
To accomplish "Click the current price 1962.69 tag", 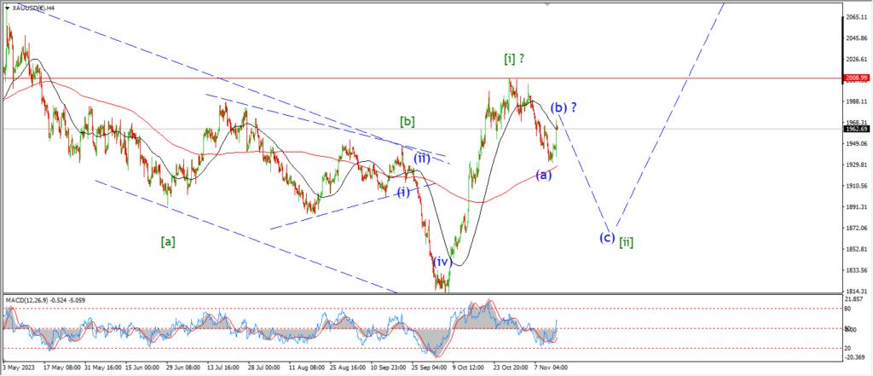I will pos(855,129).
